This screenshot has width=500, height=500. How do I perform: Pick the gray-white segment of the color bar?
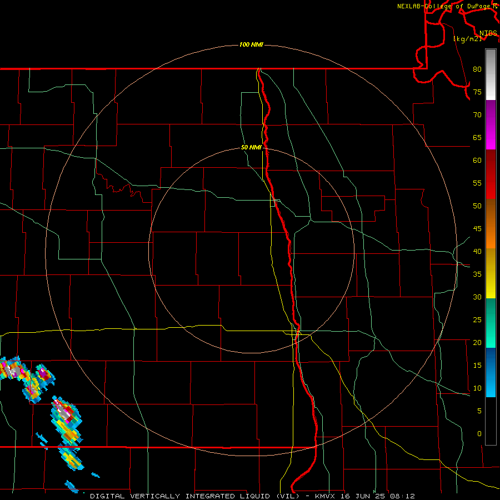pyautogui.click(x=491, y=74)
